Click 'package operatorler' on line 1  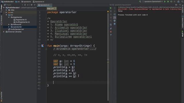[62, 12]
